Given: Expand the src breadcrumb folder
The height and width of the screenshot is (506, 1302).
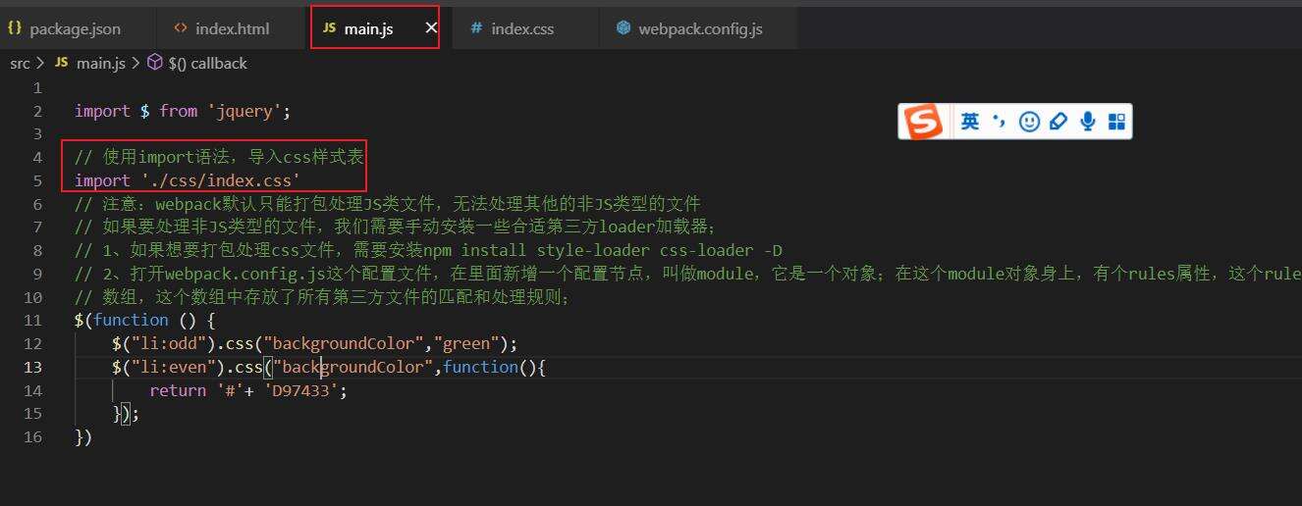Looking at the screenshot, I should tap(20, 63).
